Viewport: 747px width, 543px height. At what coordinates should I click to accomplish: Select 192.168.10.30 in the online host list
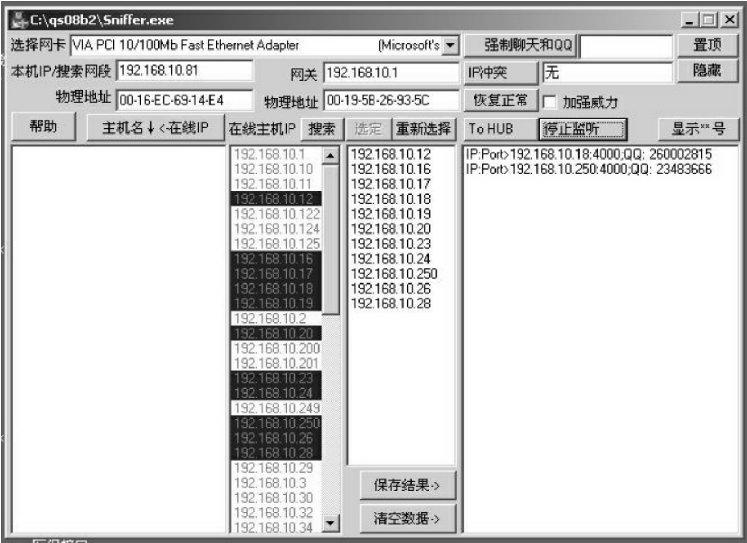pyautogui.click(x=276, y=498)
